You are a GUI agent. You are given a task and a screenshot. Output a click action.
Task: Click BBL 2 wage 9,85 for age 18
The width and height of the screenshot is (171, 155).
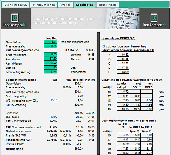135,100
